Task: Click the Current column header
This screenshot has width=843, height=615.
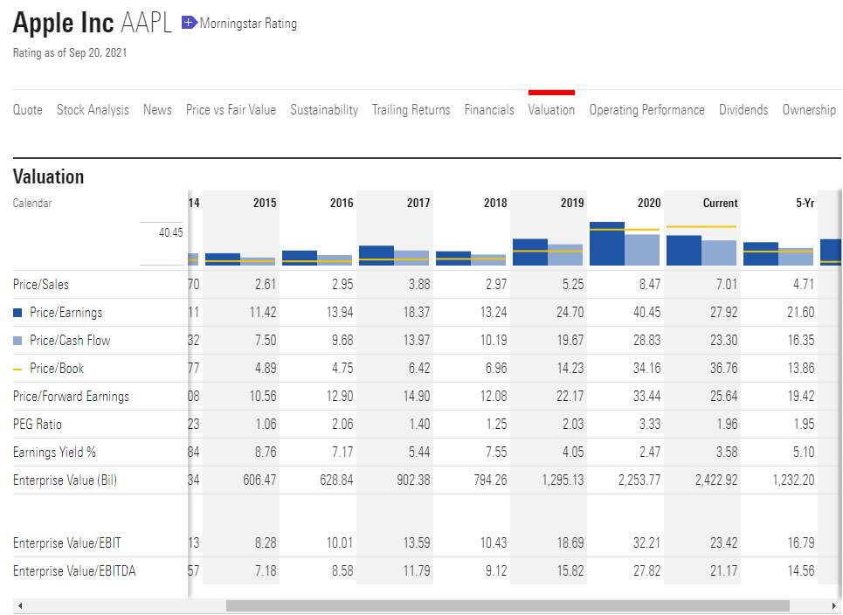Action: (720, 203)
